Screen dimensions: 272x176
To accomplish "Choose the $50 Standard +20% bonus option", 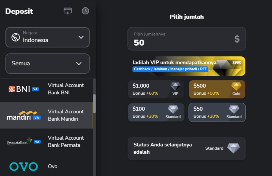I will (x=217, y=112).
